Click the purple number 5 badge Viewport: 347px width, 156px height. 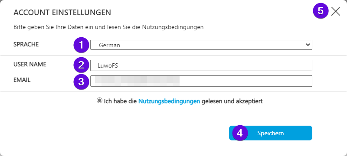[321, 11]
